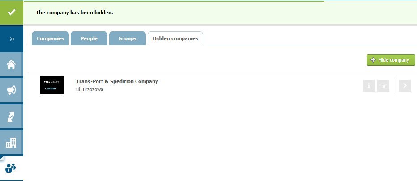Select the people contacts icon in sidebar
Screen dimensions: 417x181
(12, 168)
